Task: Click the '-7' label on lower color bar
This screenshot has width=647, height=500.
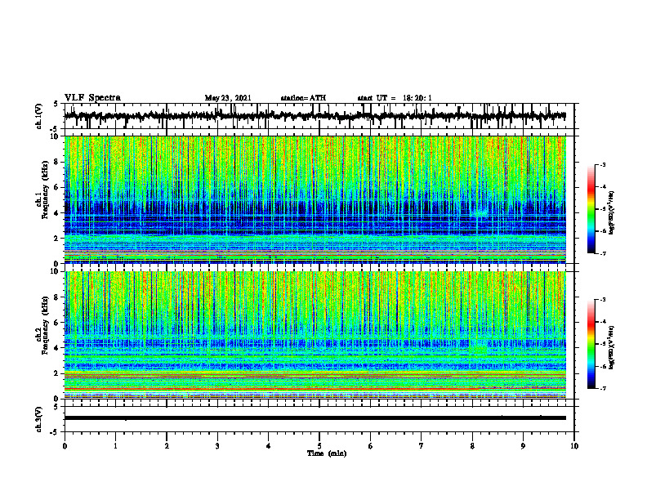Action: 603,388
